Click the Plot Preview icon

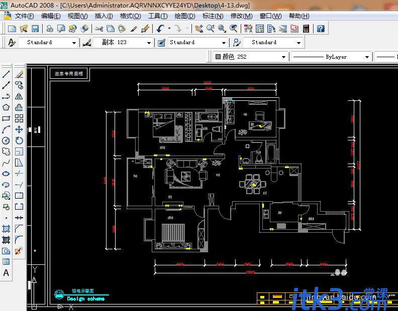click(61, 29)
